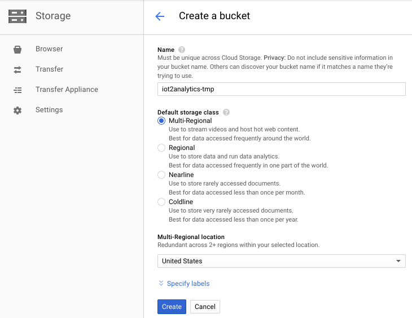The width and height of the screenshot is (412, 318).
Task: Go back using the blue arrow
Action: coord(160,16)
